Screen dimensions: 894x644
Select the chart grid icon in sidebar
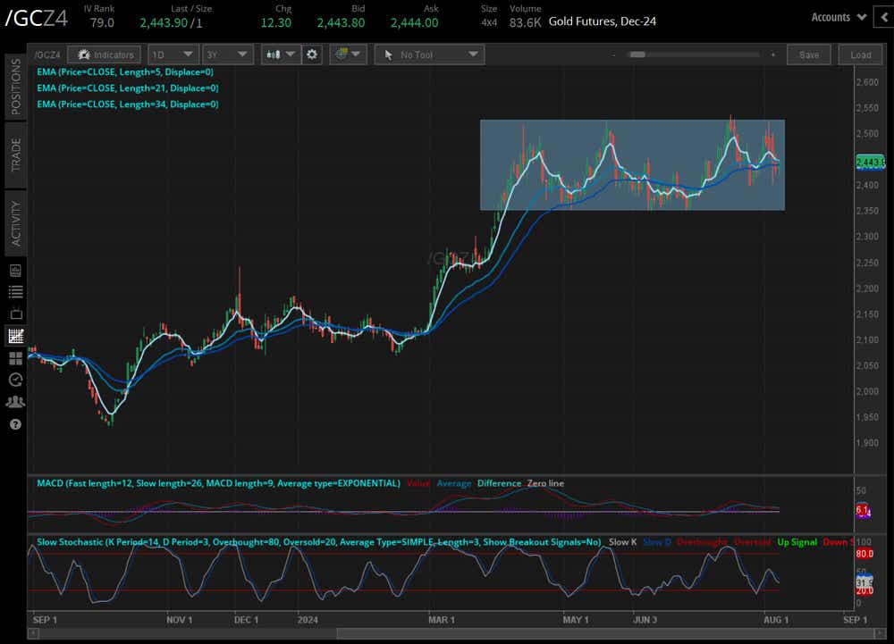[15, 336]
